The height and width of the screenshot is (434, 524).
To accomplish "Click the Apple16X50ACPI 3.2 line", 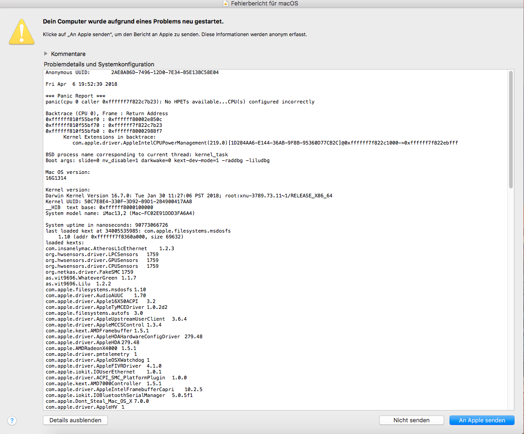I will point(101,301).
